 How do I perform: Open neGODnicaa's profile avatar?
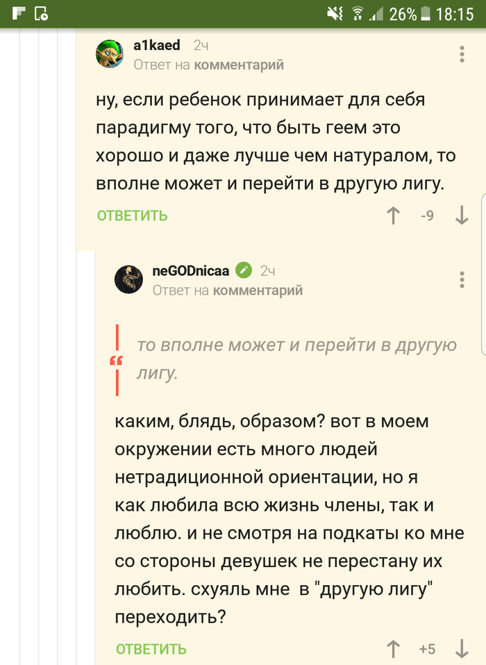point(128,279)
